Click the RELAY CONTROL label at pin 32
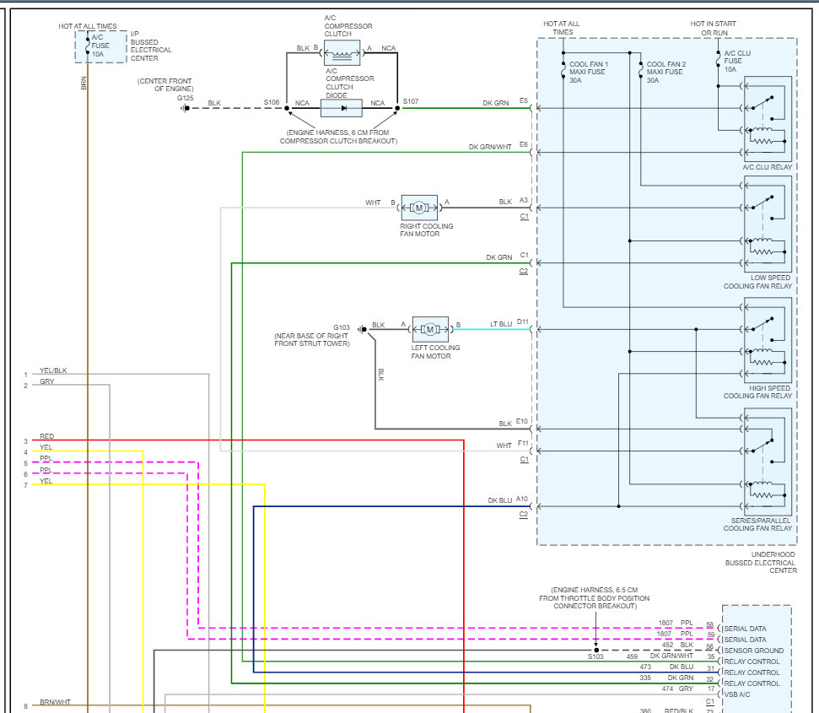The height and width of the screenshot is (713, 819). 752,683
